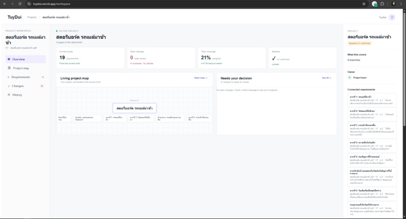Viewport: 406px width, 219px height.
Task: Open the Chrome three-dot menu
Action: pos(401,4)
